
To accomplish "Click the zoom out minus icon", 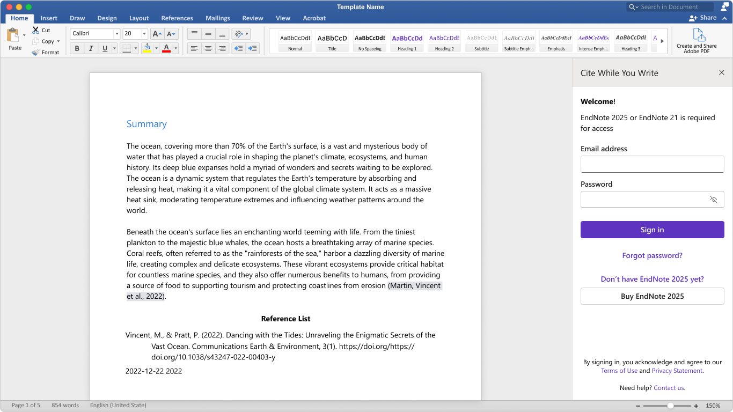I will click(x=637, y=406).
